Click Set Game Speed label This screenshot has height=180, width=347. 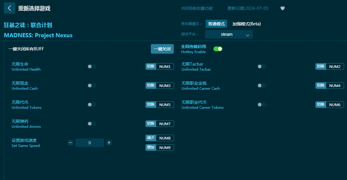pos(26,145)
